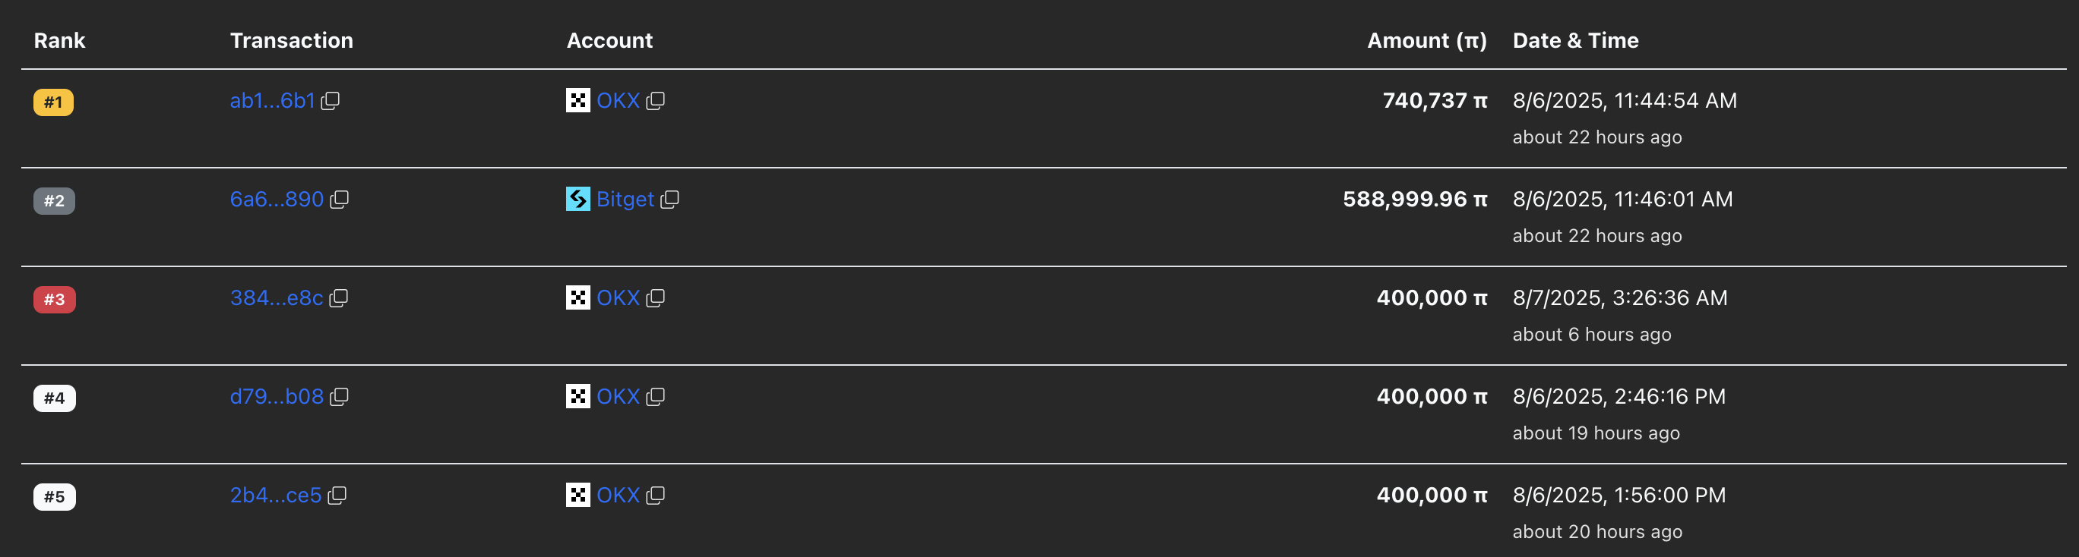Viewport: 2079px width, 557px height.
Task: Copy OKX account address in rank #3 row
Action: [x=655, y=298]
